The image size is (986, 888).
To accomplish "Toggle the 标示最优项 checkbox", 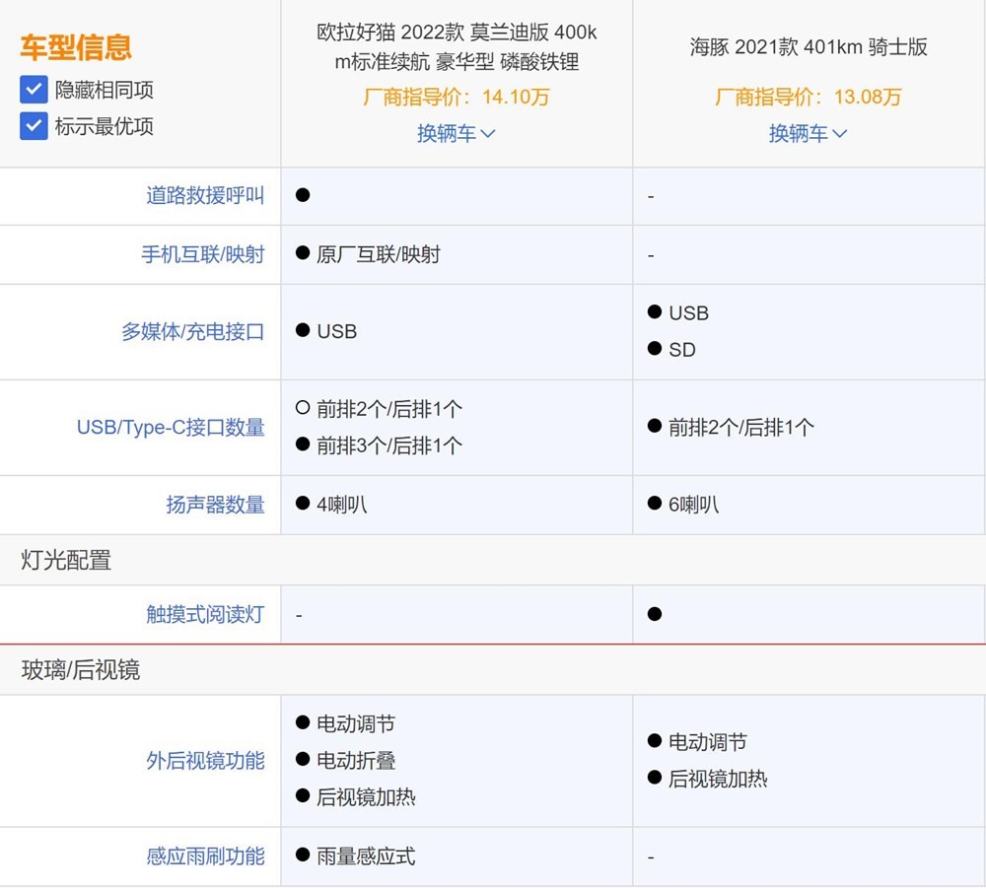I will [35, 125].
